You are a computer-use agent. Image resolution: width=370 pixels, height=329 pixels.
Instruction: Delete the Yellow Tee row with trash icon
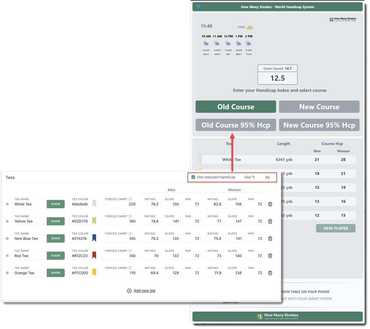(270, 222)
